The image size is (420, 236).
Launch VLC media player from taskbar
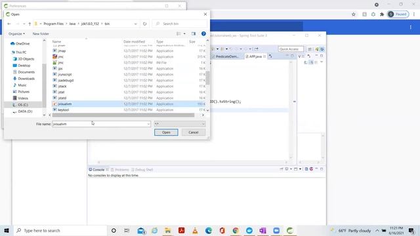point(195,230)
